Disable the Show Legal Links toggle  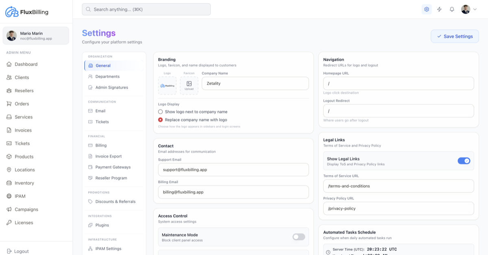(464, 161)
